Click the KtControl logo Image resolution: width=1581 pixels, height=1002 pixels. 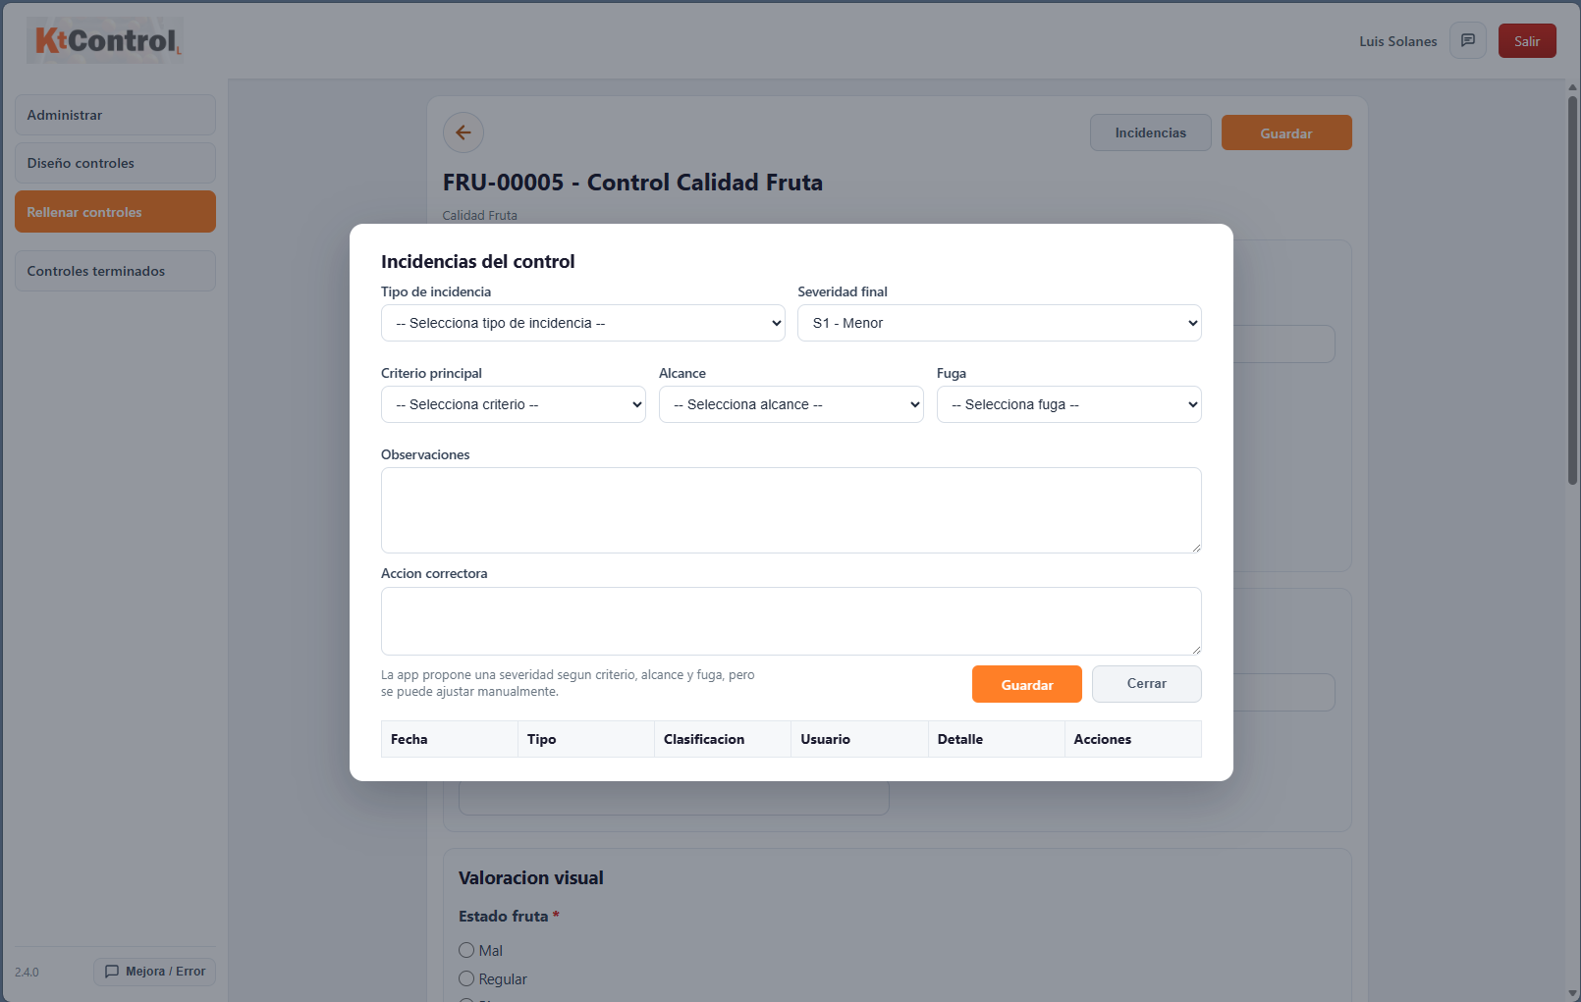[105, 41]
